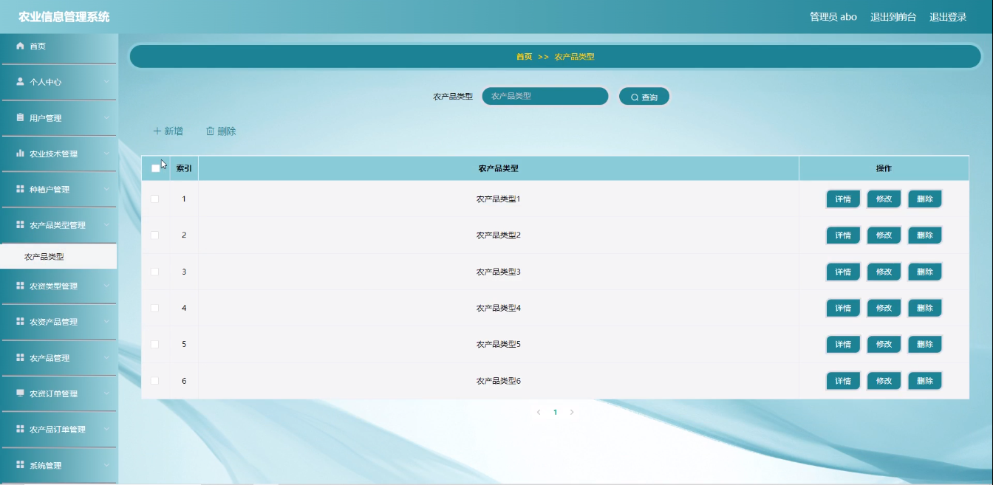Click the cell text 农产品类型4
The image size is (993, 485).
pos(499,308)
